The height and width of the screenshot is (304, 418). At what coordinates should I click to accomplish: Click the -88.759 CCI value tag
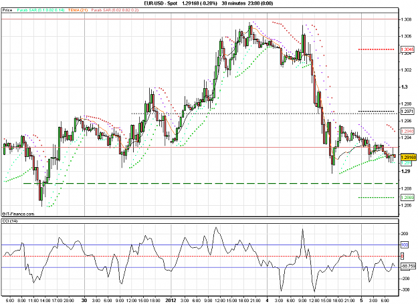pos(407,266)
